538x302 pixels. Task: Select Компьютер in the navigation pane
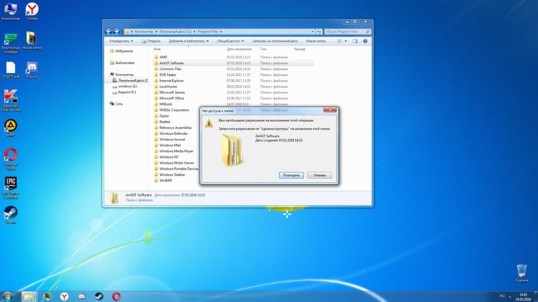(124, 74)
